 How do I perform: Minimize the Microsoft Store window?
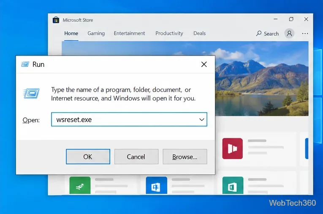pyautogui.click(x=276, y=19)
